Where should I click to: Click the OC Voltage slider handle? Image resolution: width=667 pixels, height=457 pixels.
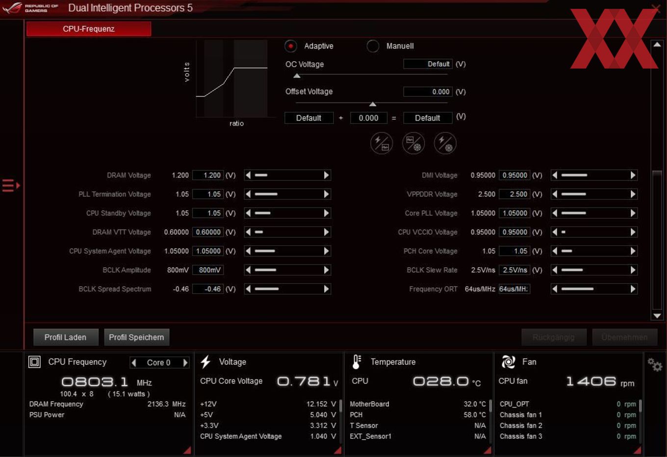(297, 76)
